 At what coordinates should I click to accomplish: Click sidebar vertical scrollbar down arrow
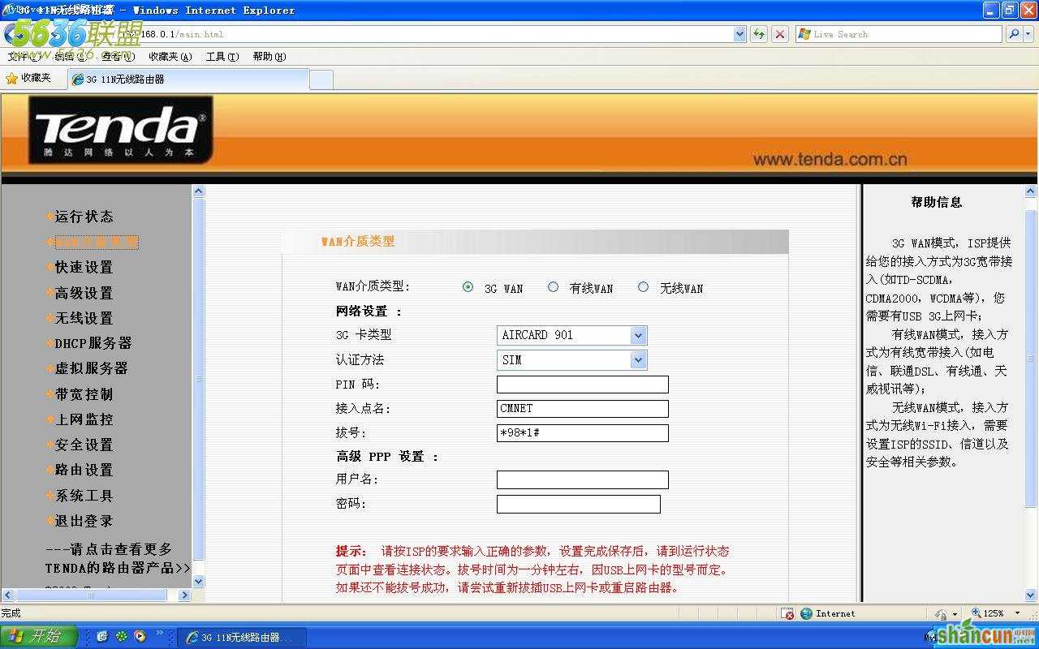pyautogui.click(x=198, y=582)
